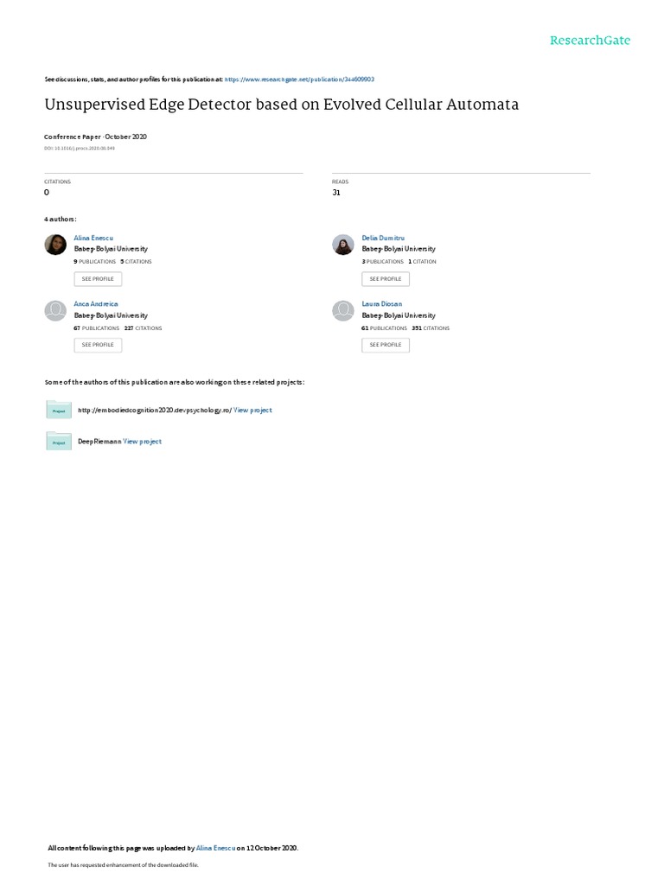Open View project next to DeepRiemann
Screen dimensions: 664x885
pyautogui.click(x=143, y=442)
